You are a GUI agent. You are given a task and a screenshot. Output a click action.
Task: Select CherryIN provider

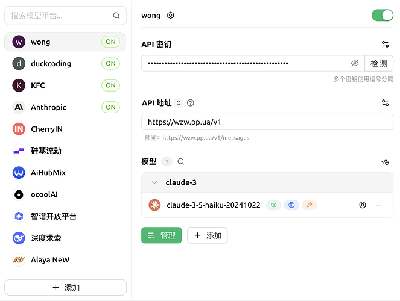tap(65, 129)
